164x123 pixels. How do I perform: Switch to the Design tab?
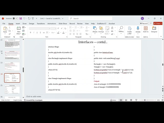pos(32,24)
